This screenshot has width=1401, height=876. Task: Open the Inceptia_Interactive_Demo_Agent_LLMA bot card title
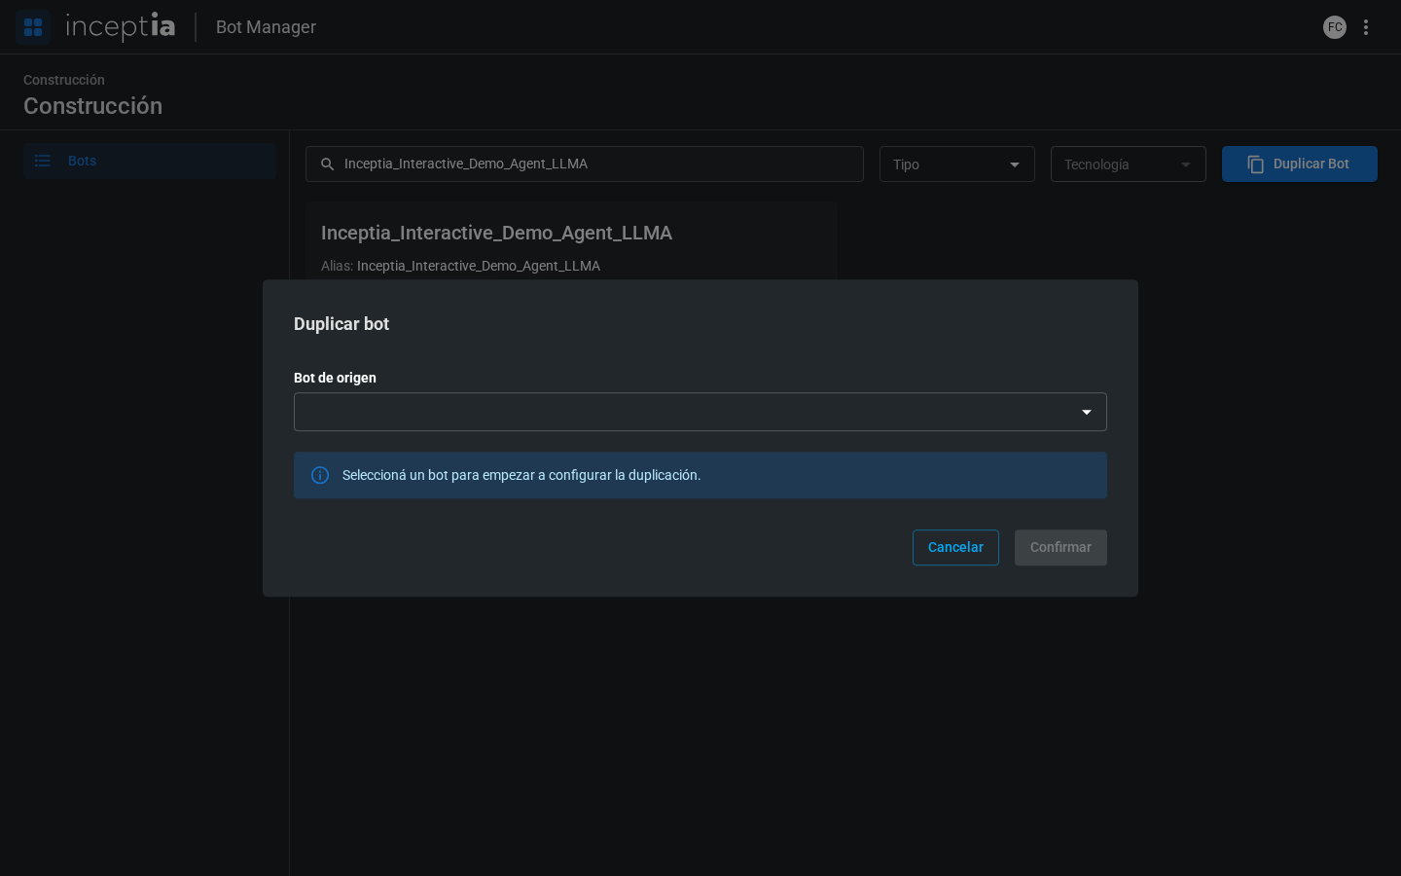(496, 233)
